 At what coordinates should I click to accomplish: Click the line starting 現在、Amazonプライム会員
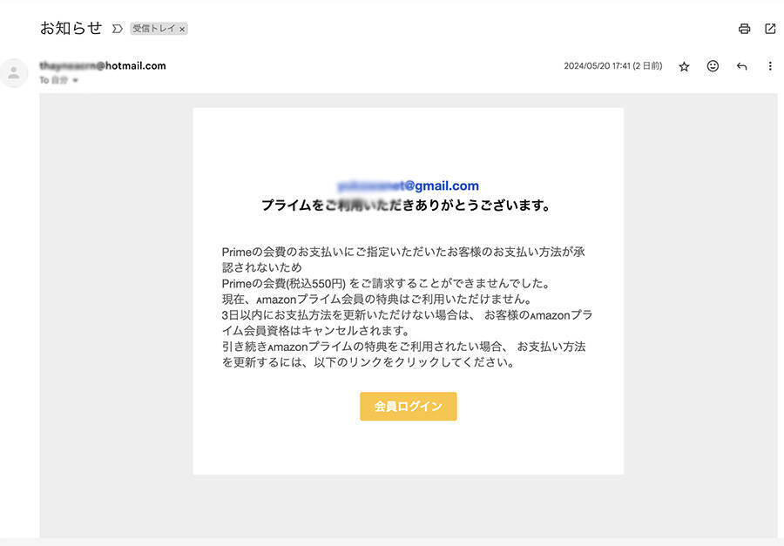376,300
